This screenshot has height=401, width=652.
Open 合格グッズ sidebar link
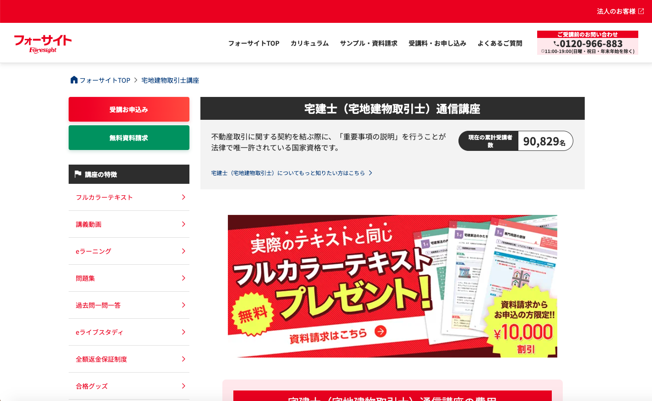click(129, 386)
